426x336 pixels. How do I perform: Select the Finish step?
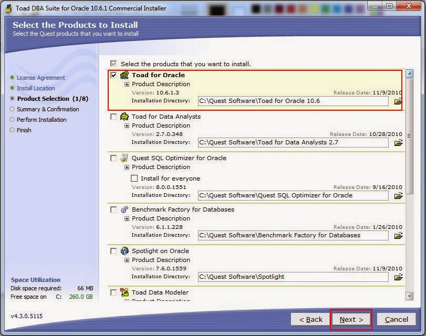click(24, 130)
